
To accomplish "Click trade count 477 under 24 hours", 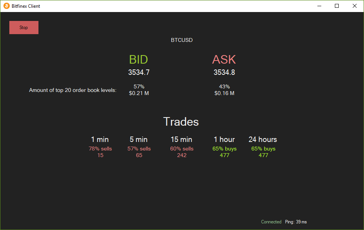I will click(x=263, y=156).
